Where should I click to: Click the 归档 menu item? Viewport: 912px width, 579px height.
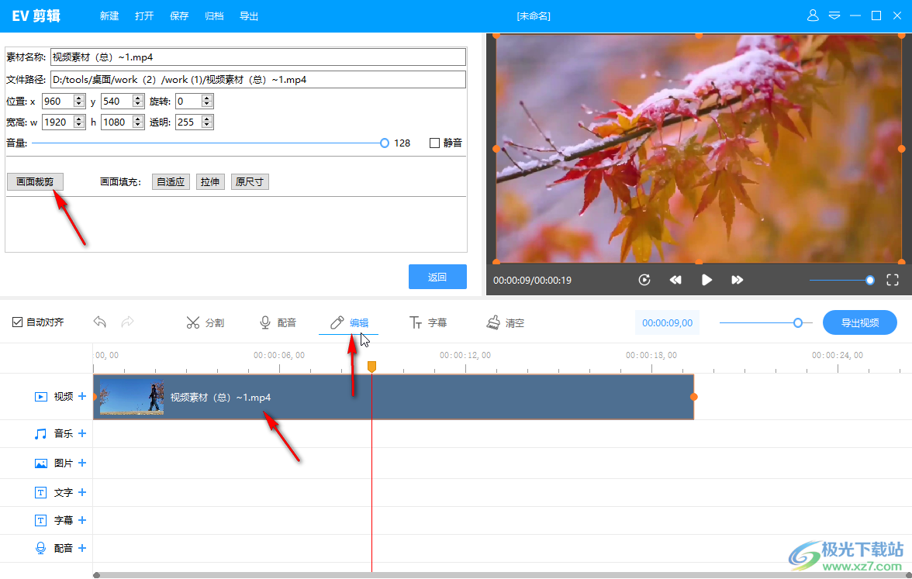[x=214, y=16]
